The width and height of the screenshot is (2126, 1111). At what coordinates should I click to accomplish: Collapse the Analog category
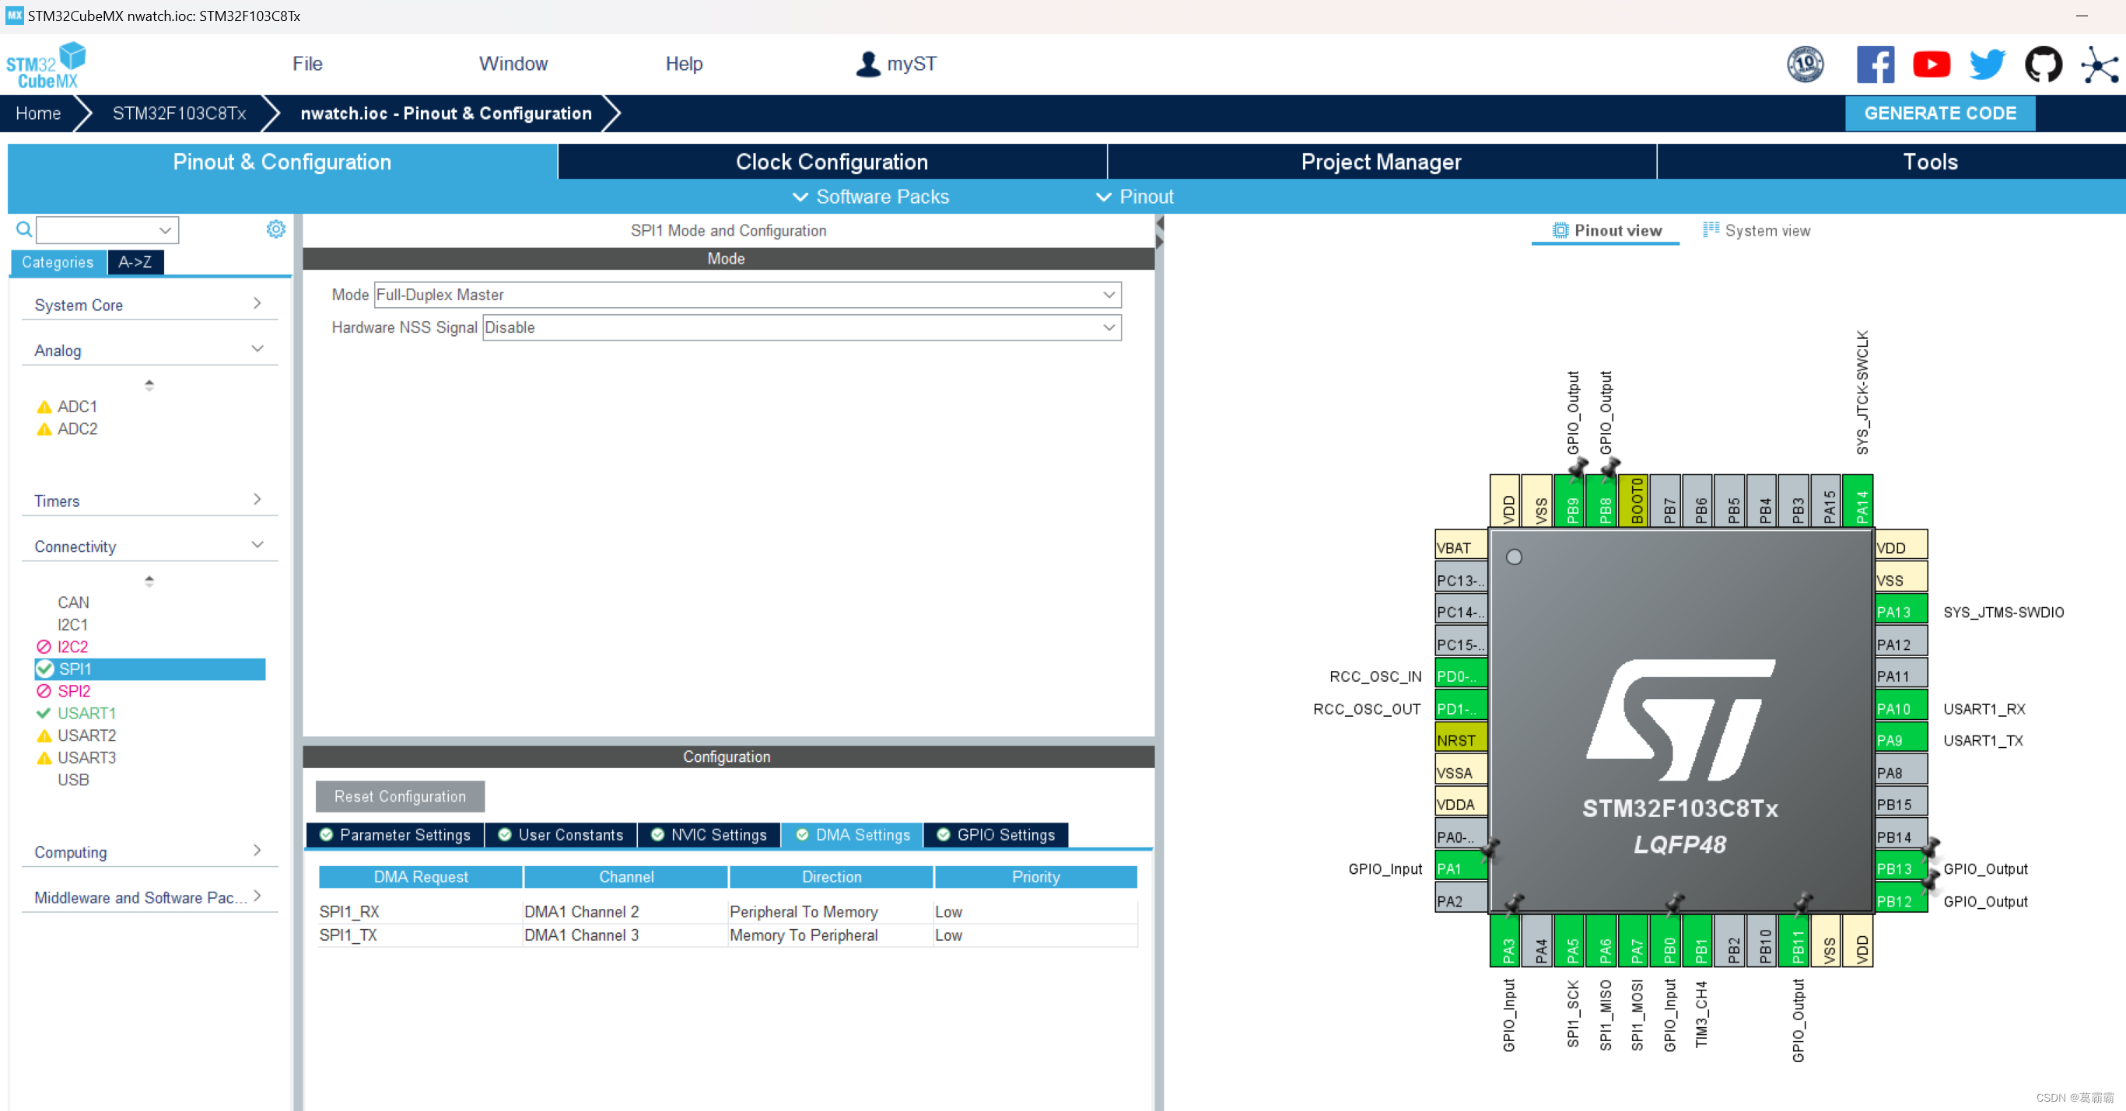click(149, 350)
